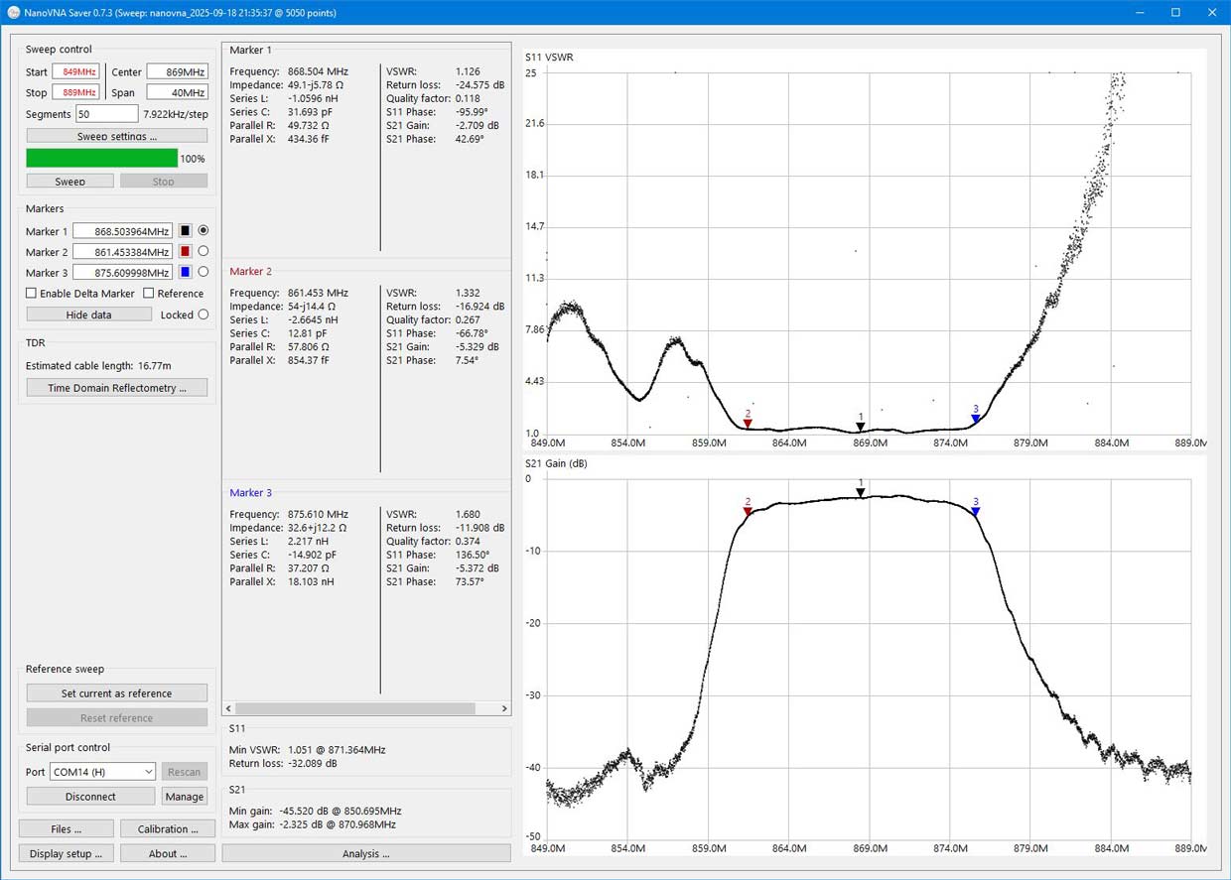Viewport: 1231px width, 880px height.
Task: Enable the Delta Marker checkbox
Action: pyautogui.click(x=32, y=294)
